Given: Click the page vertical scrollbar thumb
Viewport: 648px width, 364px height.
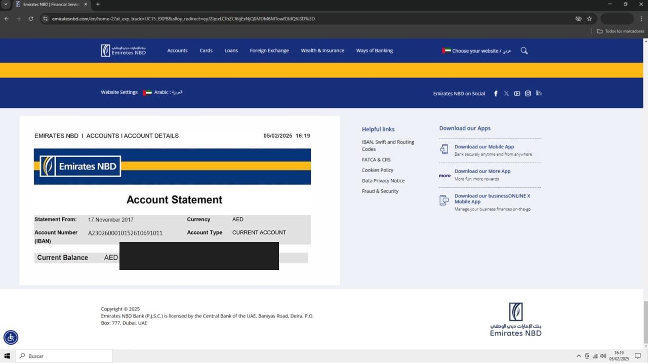Looking at the screenshot, I should (x=645, y=322).
